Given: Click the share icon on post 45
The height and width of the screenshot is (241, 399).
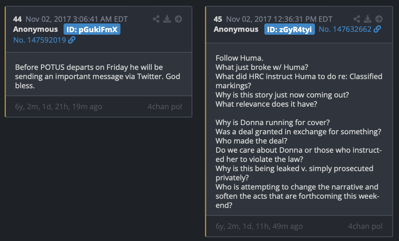Looking at the screenshot, I should (x=356, y=19).
